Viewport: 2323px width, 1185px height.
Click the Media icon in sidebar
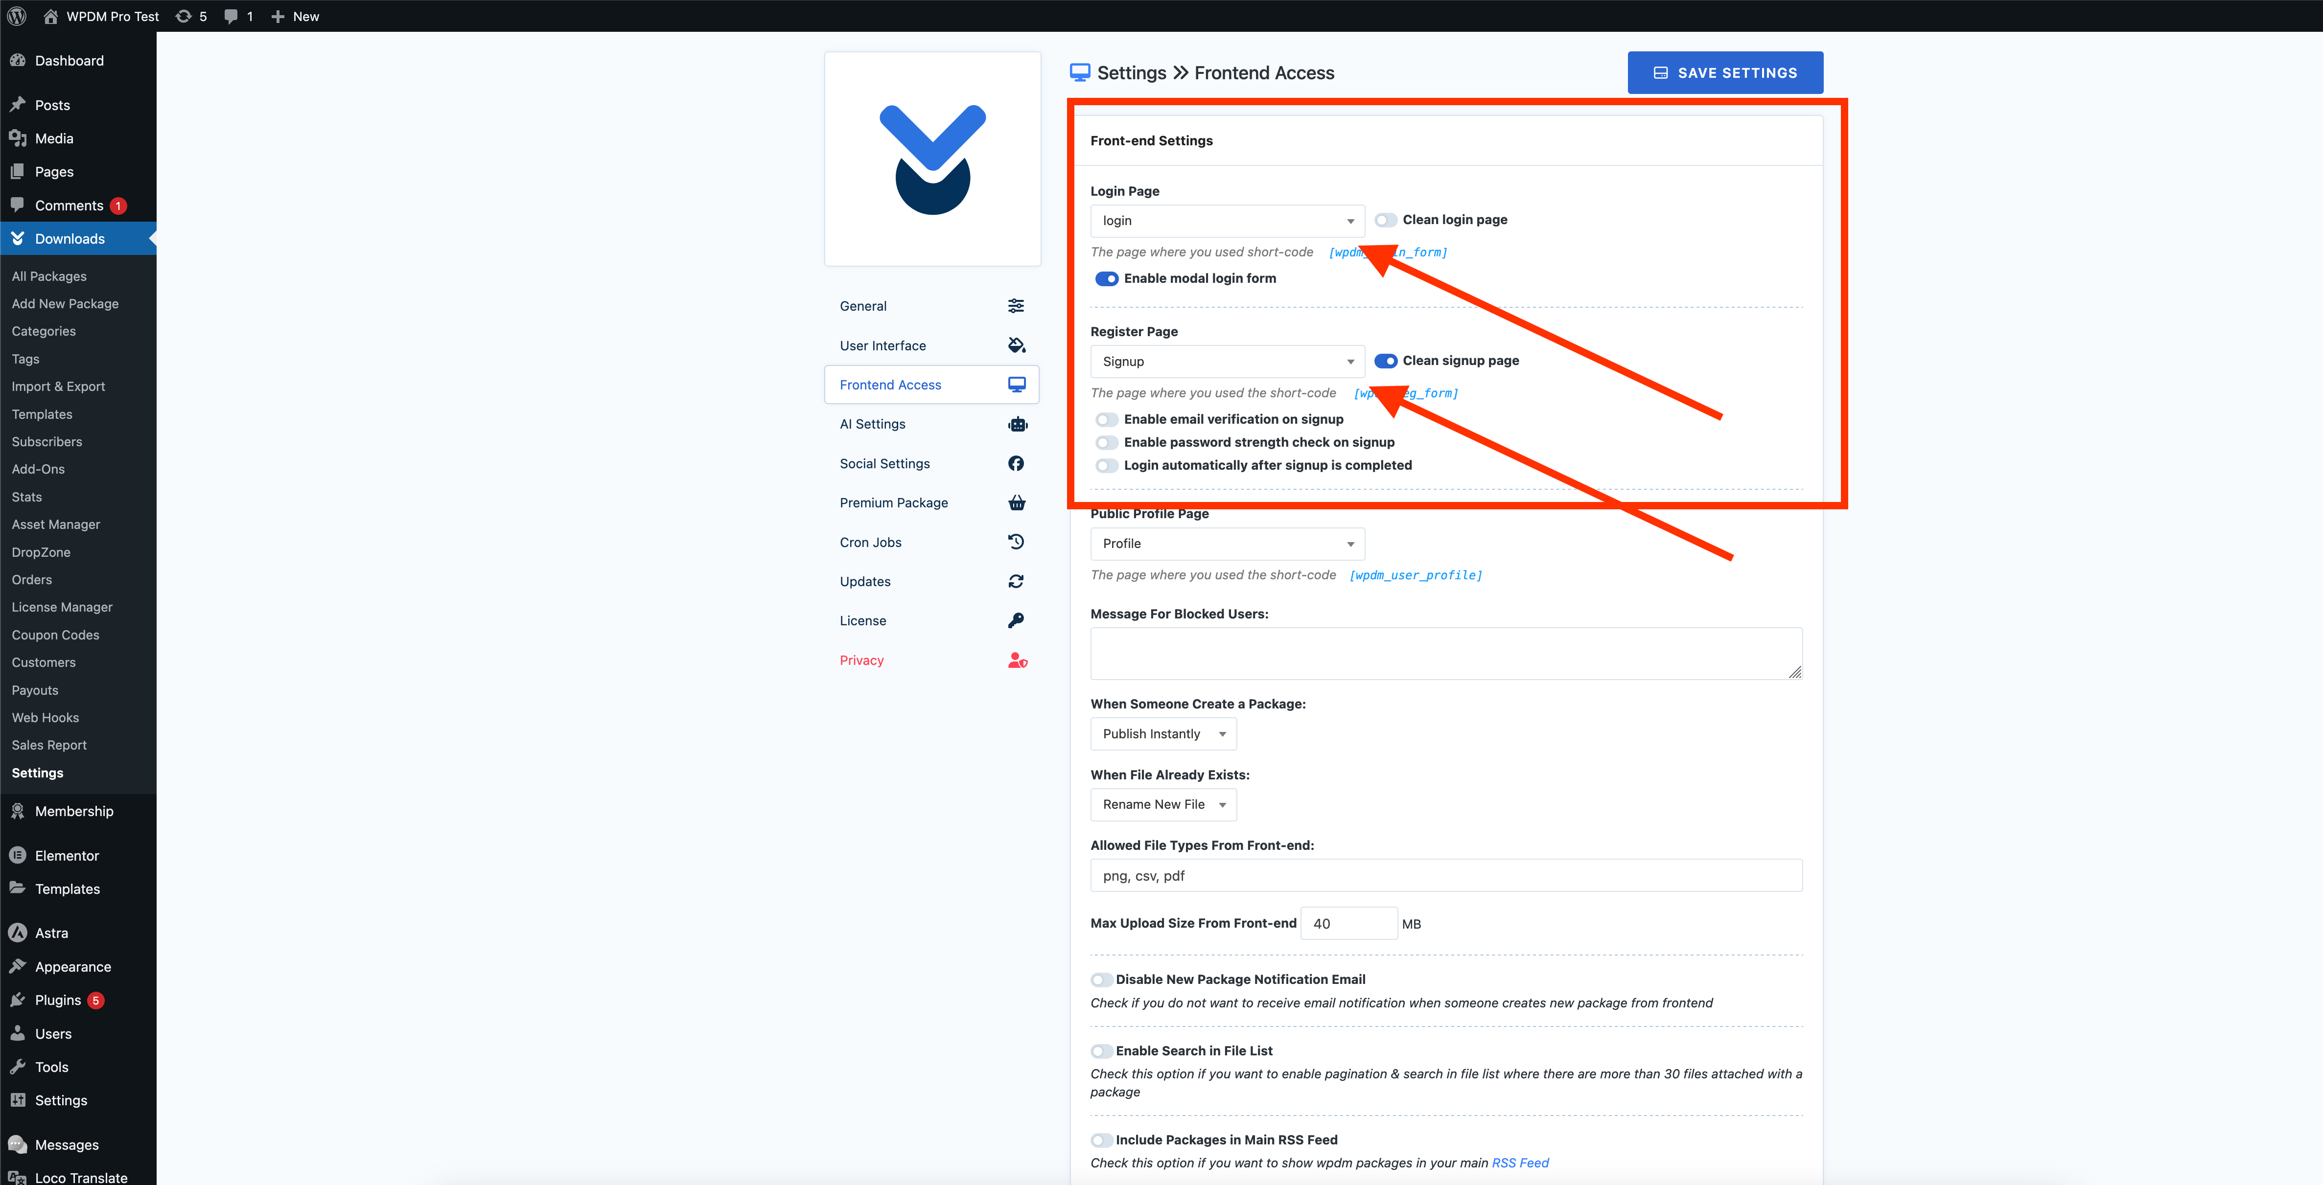pos(17,138)
